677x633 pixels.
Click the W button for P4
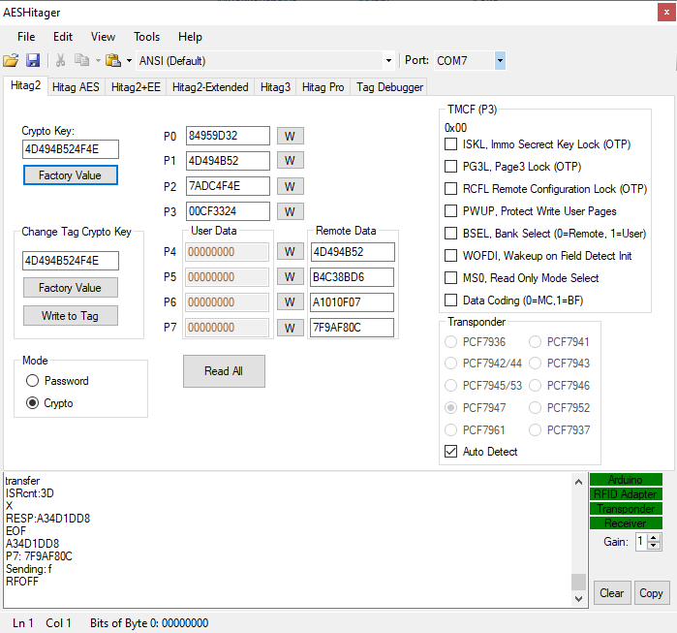[x=291, y=251]
